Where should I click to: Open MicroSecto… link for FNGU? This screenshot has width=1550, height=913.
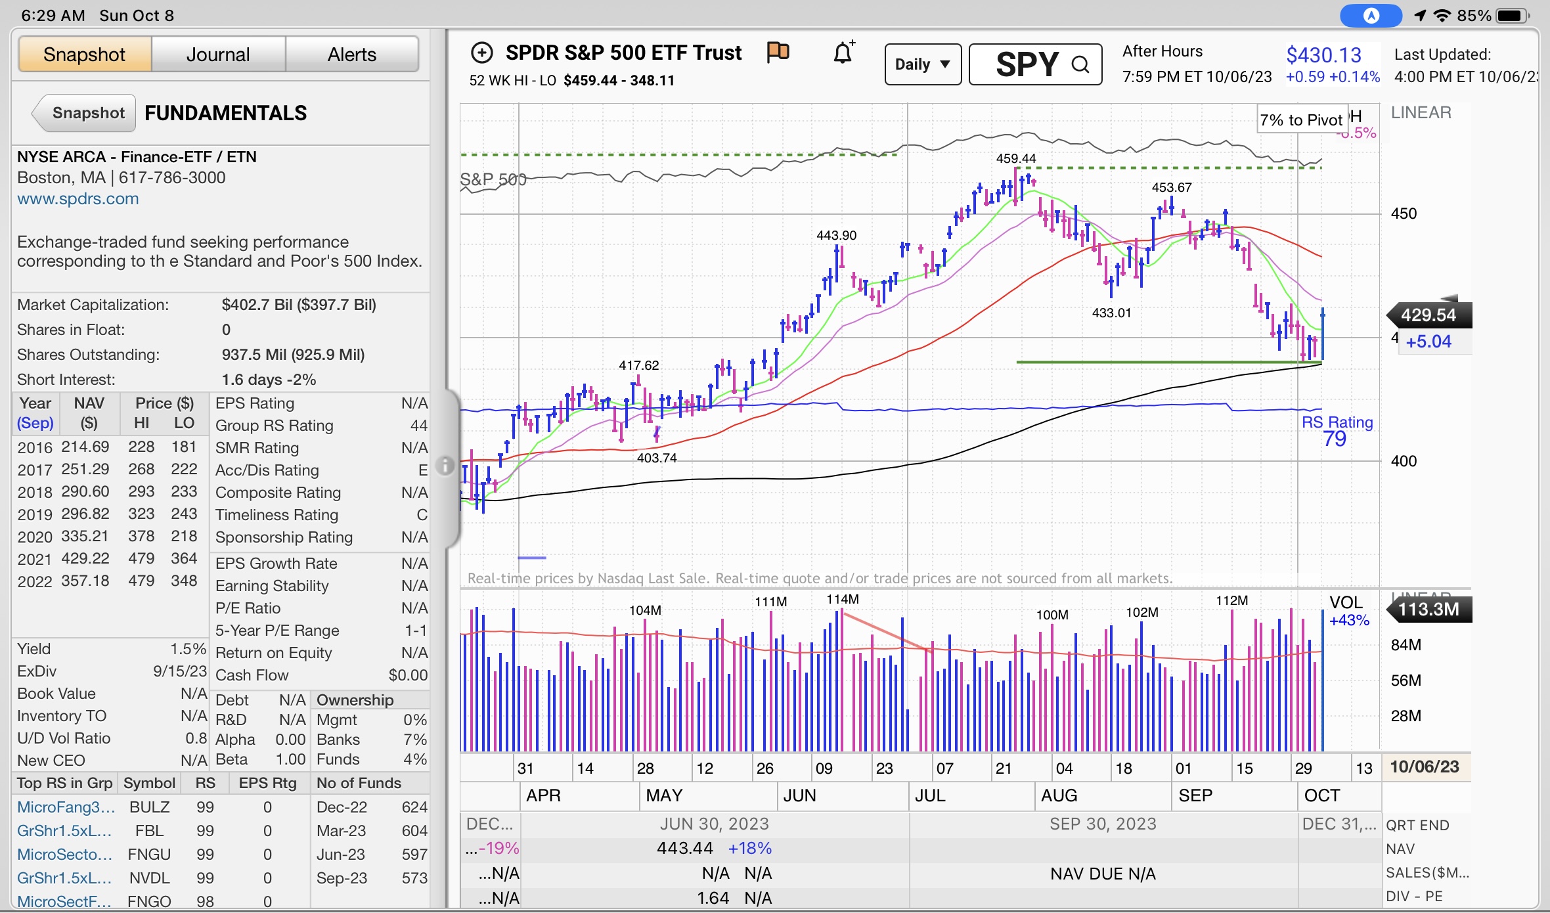coord(64,854)
